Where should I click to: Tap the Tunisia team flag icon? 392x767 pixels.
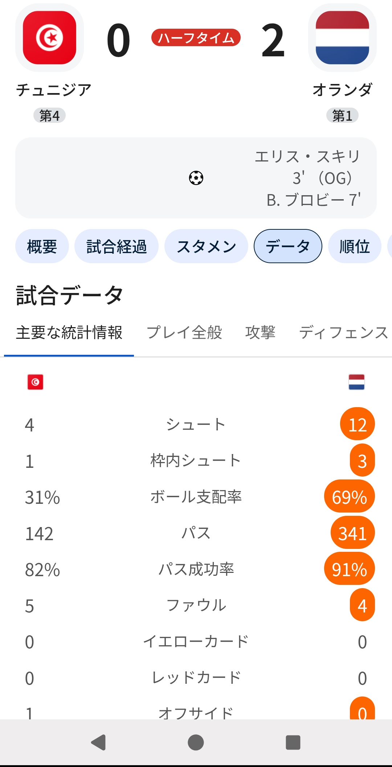coord(49,37)
